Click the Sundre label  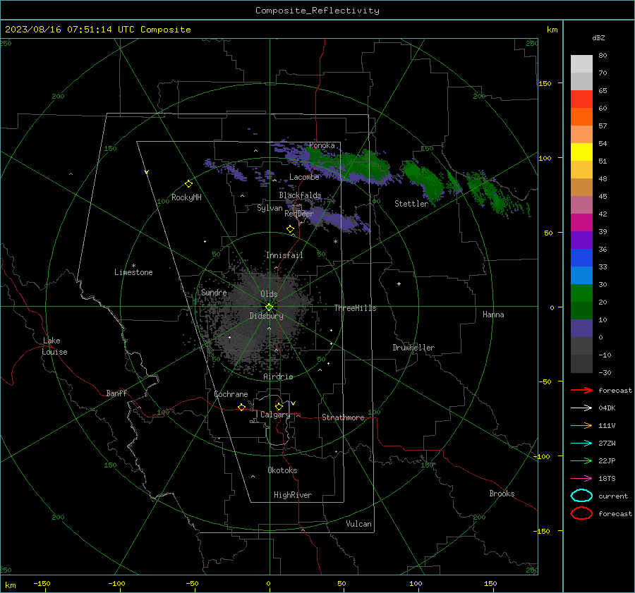coord(214,292)
